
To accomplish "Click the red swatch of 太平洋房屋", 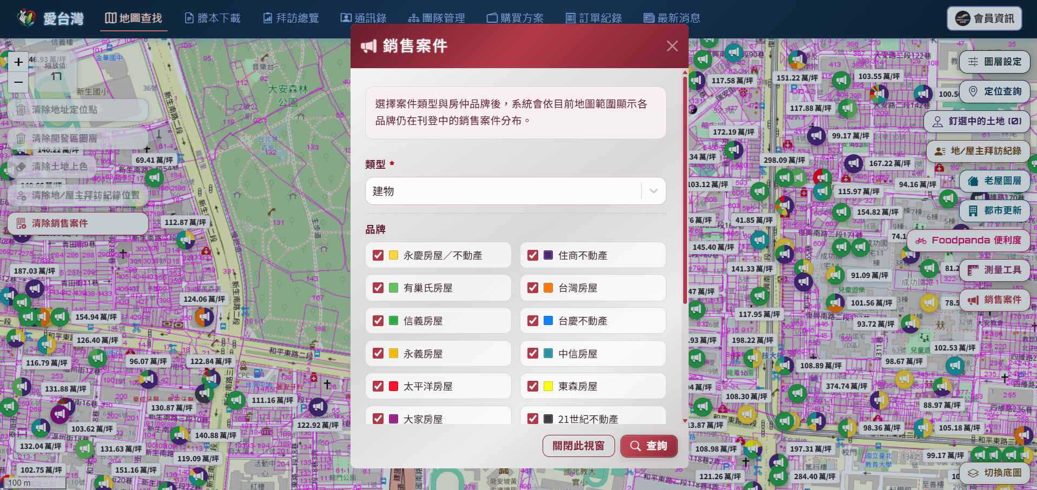I will [x=394, y=386].
